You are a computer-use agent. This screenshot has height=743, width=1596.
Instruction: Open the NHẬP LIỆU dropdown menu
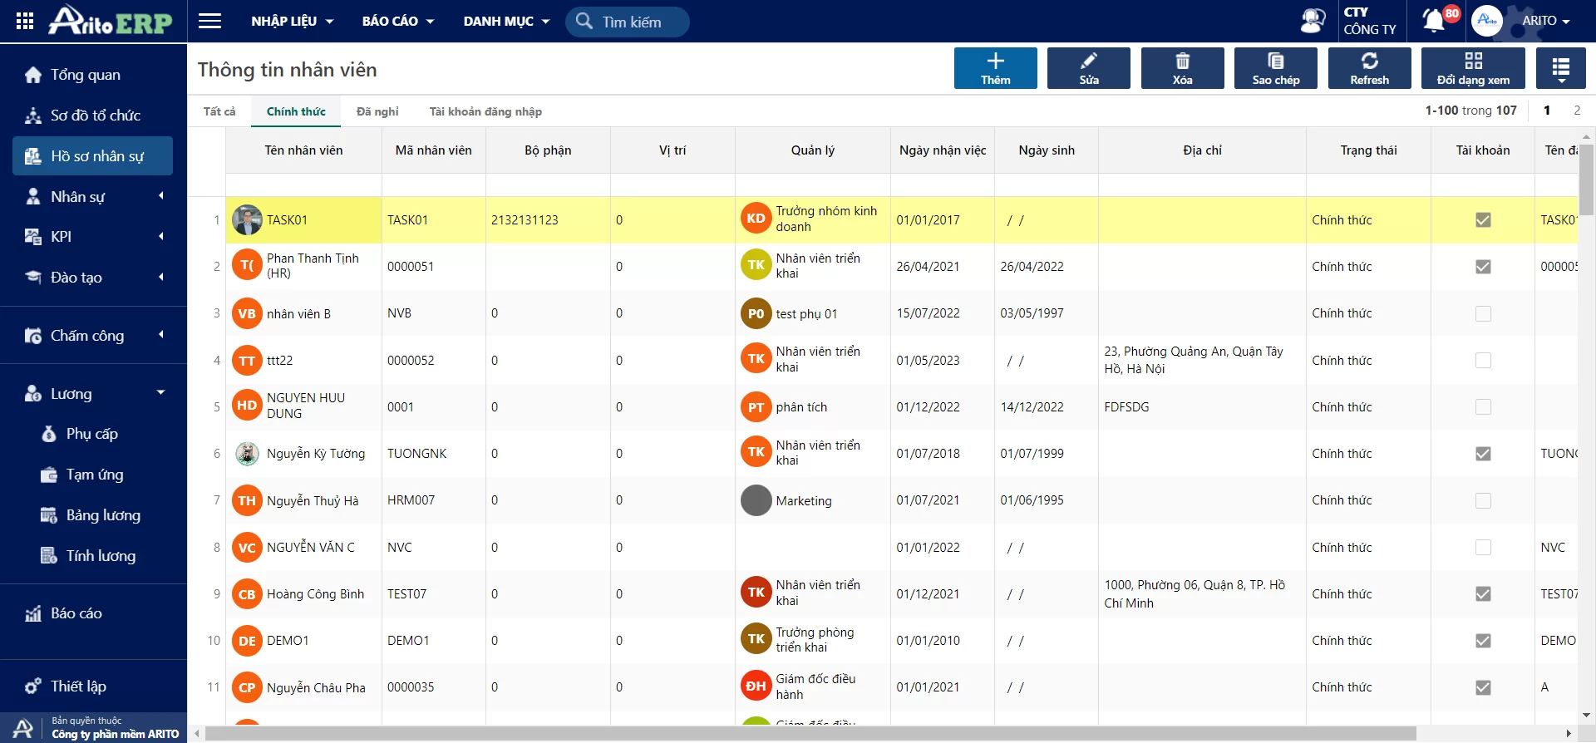(292, 21)
